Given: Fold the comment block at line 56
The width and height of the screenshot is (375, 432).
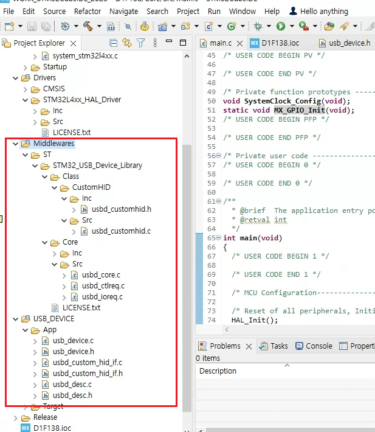Looking at the screenshot, I should coord(218,155).
